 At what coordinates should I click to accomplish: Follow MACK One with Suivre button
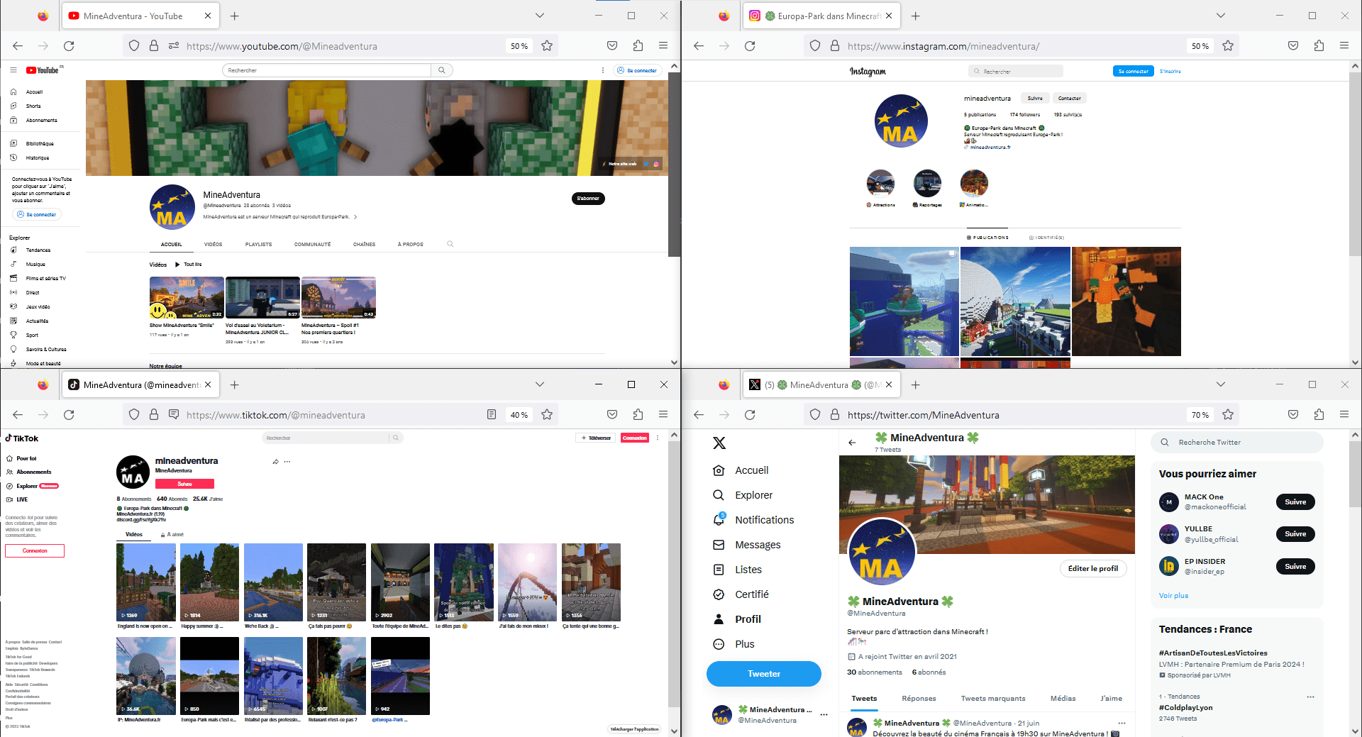(x=1295, y=502)
